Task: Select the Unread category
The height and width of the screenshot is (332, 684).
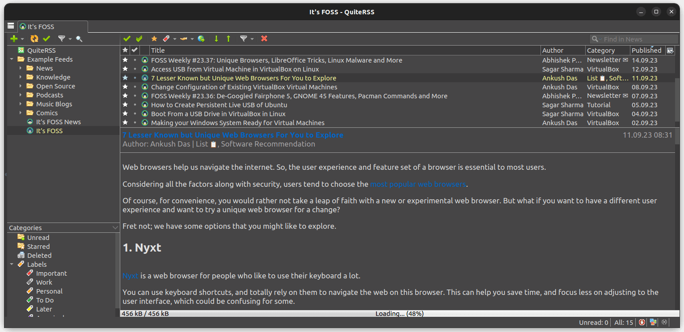Action: [38, 238]
